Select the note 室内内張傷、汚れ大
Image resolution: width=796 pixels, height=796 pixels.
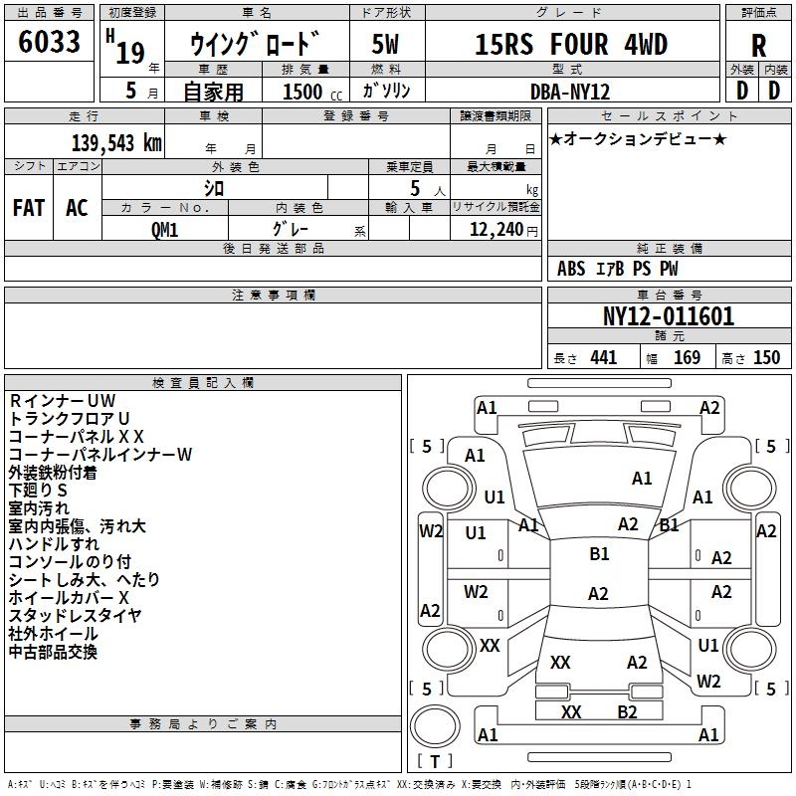(x=78, y=526)
